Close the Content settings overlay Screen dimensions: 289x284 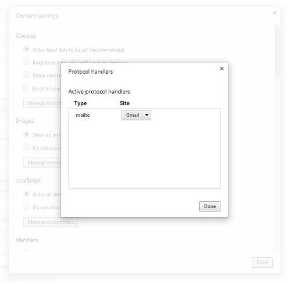[274, 13]
